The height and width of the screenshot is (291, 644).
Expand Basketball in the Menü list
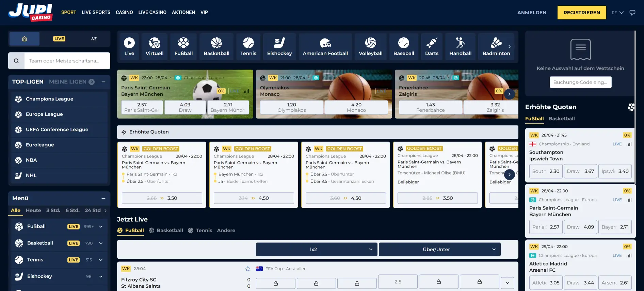(101, 243)
